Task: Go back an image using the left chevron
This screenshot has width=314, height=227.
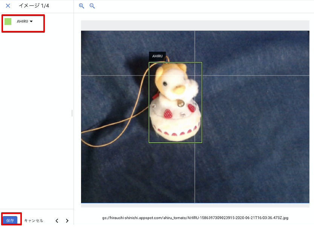Action: [57, 221]
